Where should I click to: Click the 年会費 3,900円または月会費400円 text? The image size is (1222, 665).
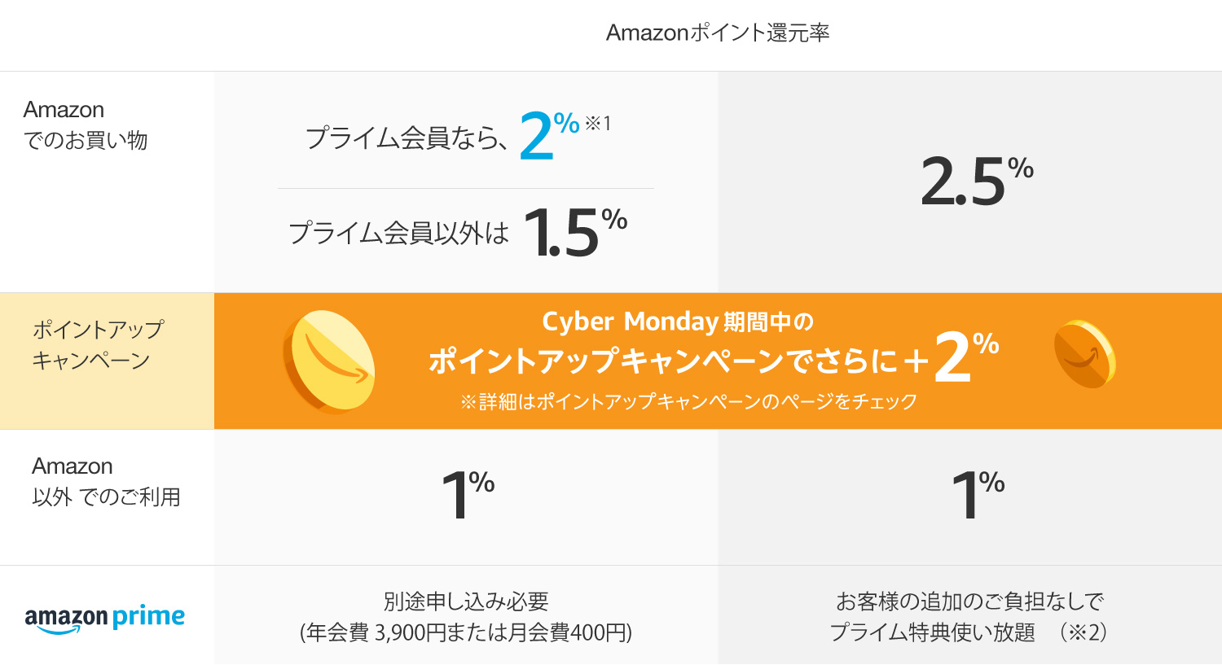(466, 632)
